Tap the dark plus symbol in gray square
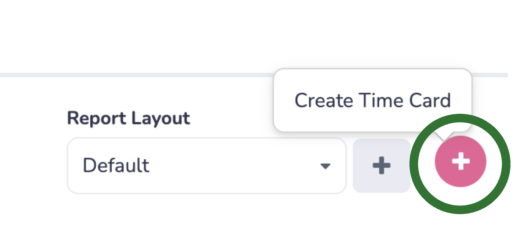The width and height of the screenshot is (520, 239). pyautogui.click(x=382, y=166)
